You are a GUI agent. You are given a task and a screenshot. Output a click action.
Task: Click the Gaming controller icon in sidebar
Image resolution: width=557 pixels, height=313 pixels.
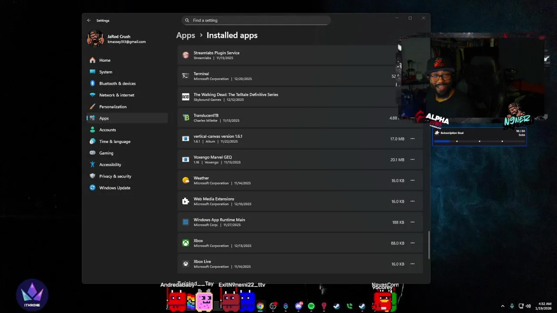(x=92, y=153)
